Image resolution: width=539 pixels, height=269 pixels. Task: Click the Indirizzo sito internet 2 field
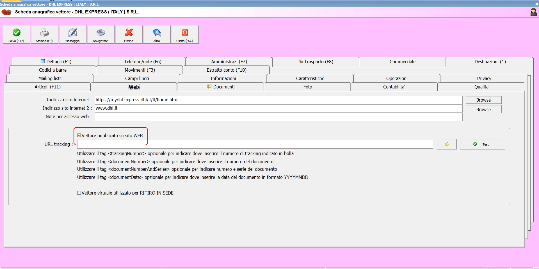(278, 108)
